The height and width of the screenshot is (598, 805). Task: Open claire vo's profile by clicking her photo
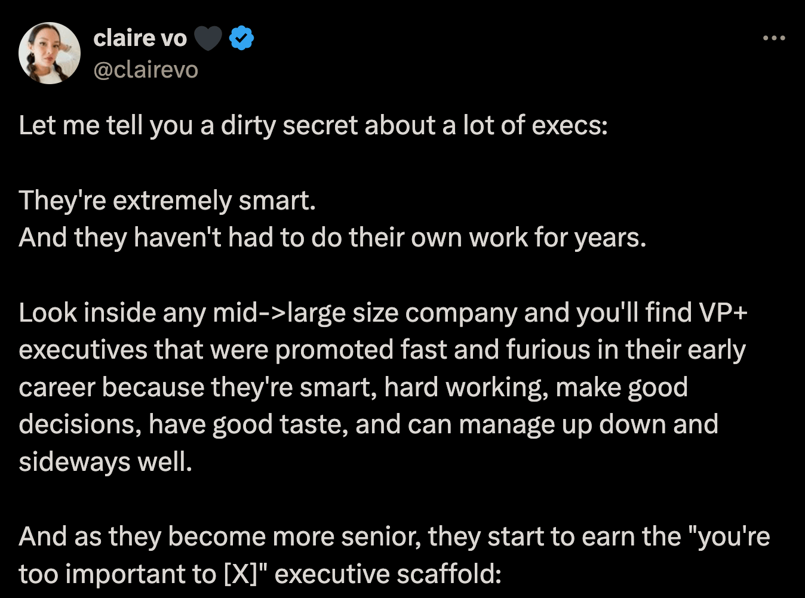click(50, 53)
